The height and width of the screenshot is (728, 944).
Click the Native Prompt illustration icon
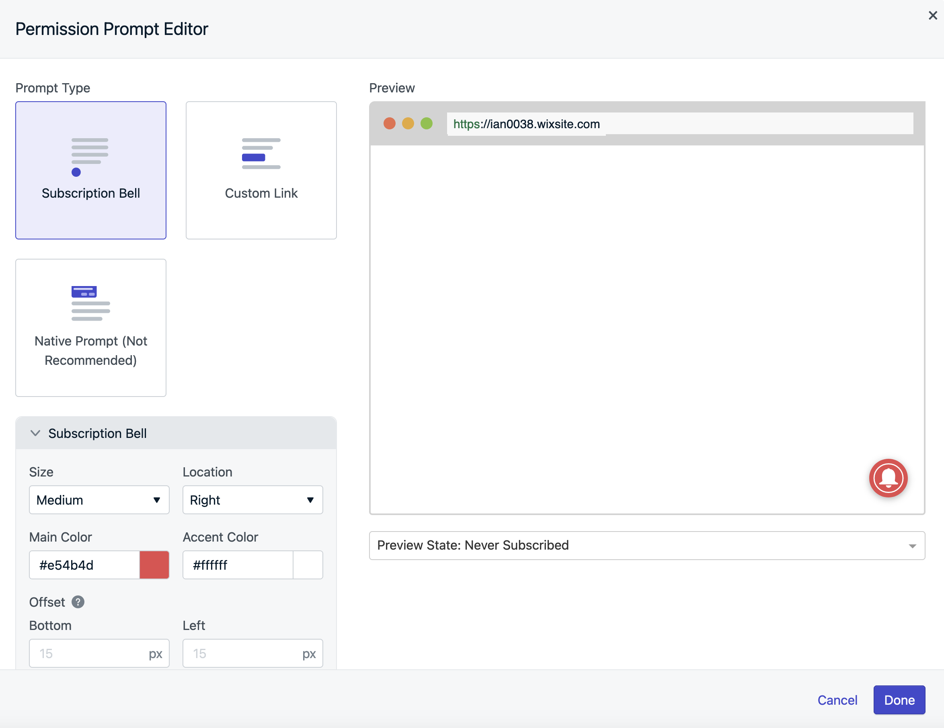click(90, 303)
